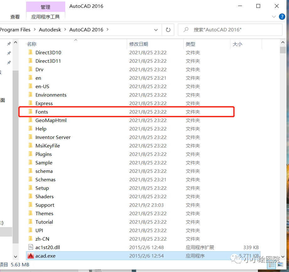The height and width of the screenshot is (272, 289).
Task: Click the Support modified date 2021/9/2 23:03
Action: point(147,205)
